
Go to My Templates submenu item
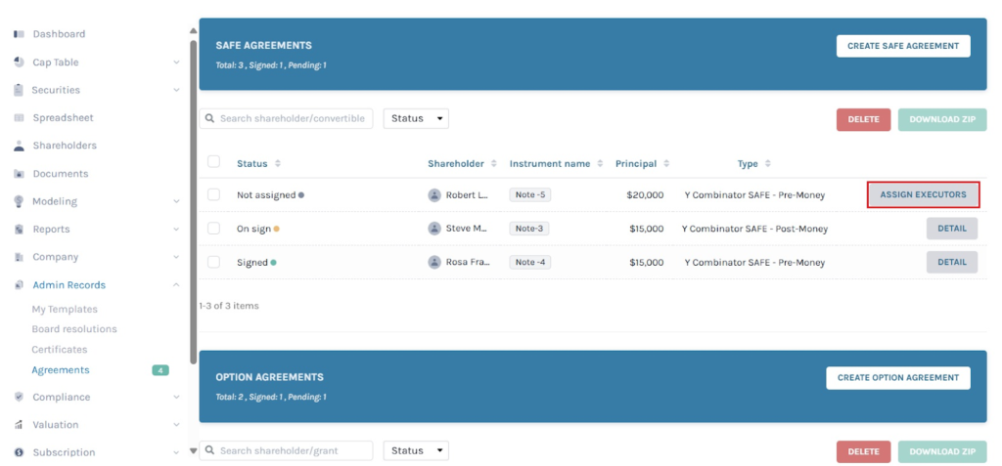65,309
